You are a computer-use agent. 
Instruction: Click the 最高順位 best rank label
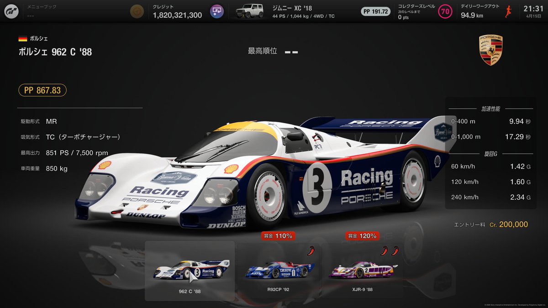pos(263,51)
